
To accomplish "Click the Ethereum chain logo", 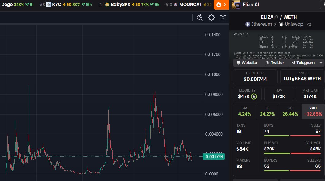I will tap(247, 24).
